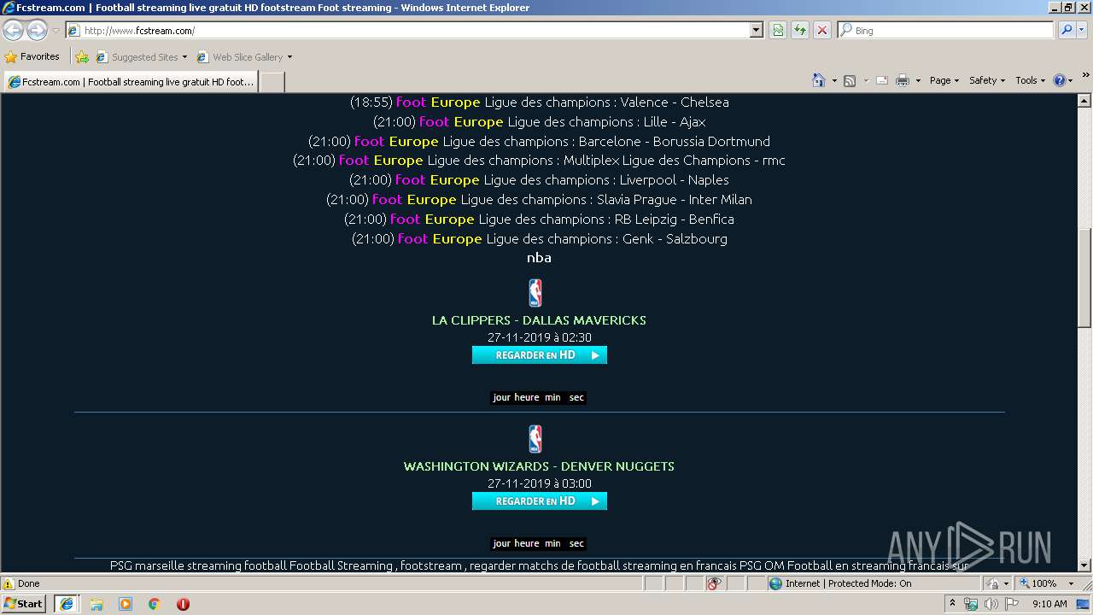This screenshot has width=1093, height=615.
Task: Open the Genk - Salzbourg match link
Action: (x=539, y=238)
